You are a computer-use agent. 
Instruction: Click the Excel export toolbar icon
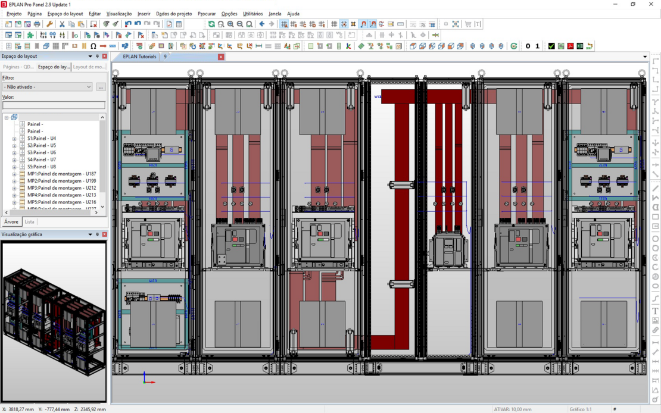tap(581, 45)
